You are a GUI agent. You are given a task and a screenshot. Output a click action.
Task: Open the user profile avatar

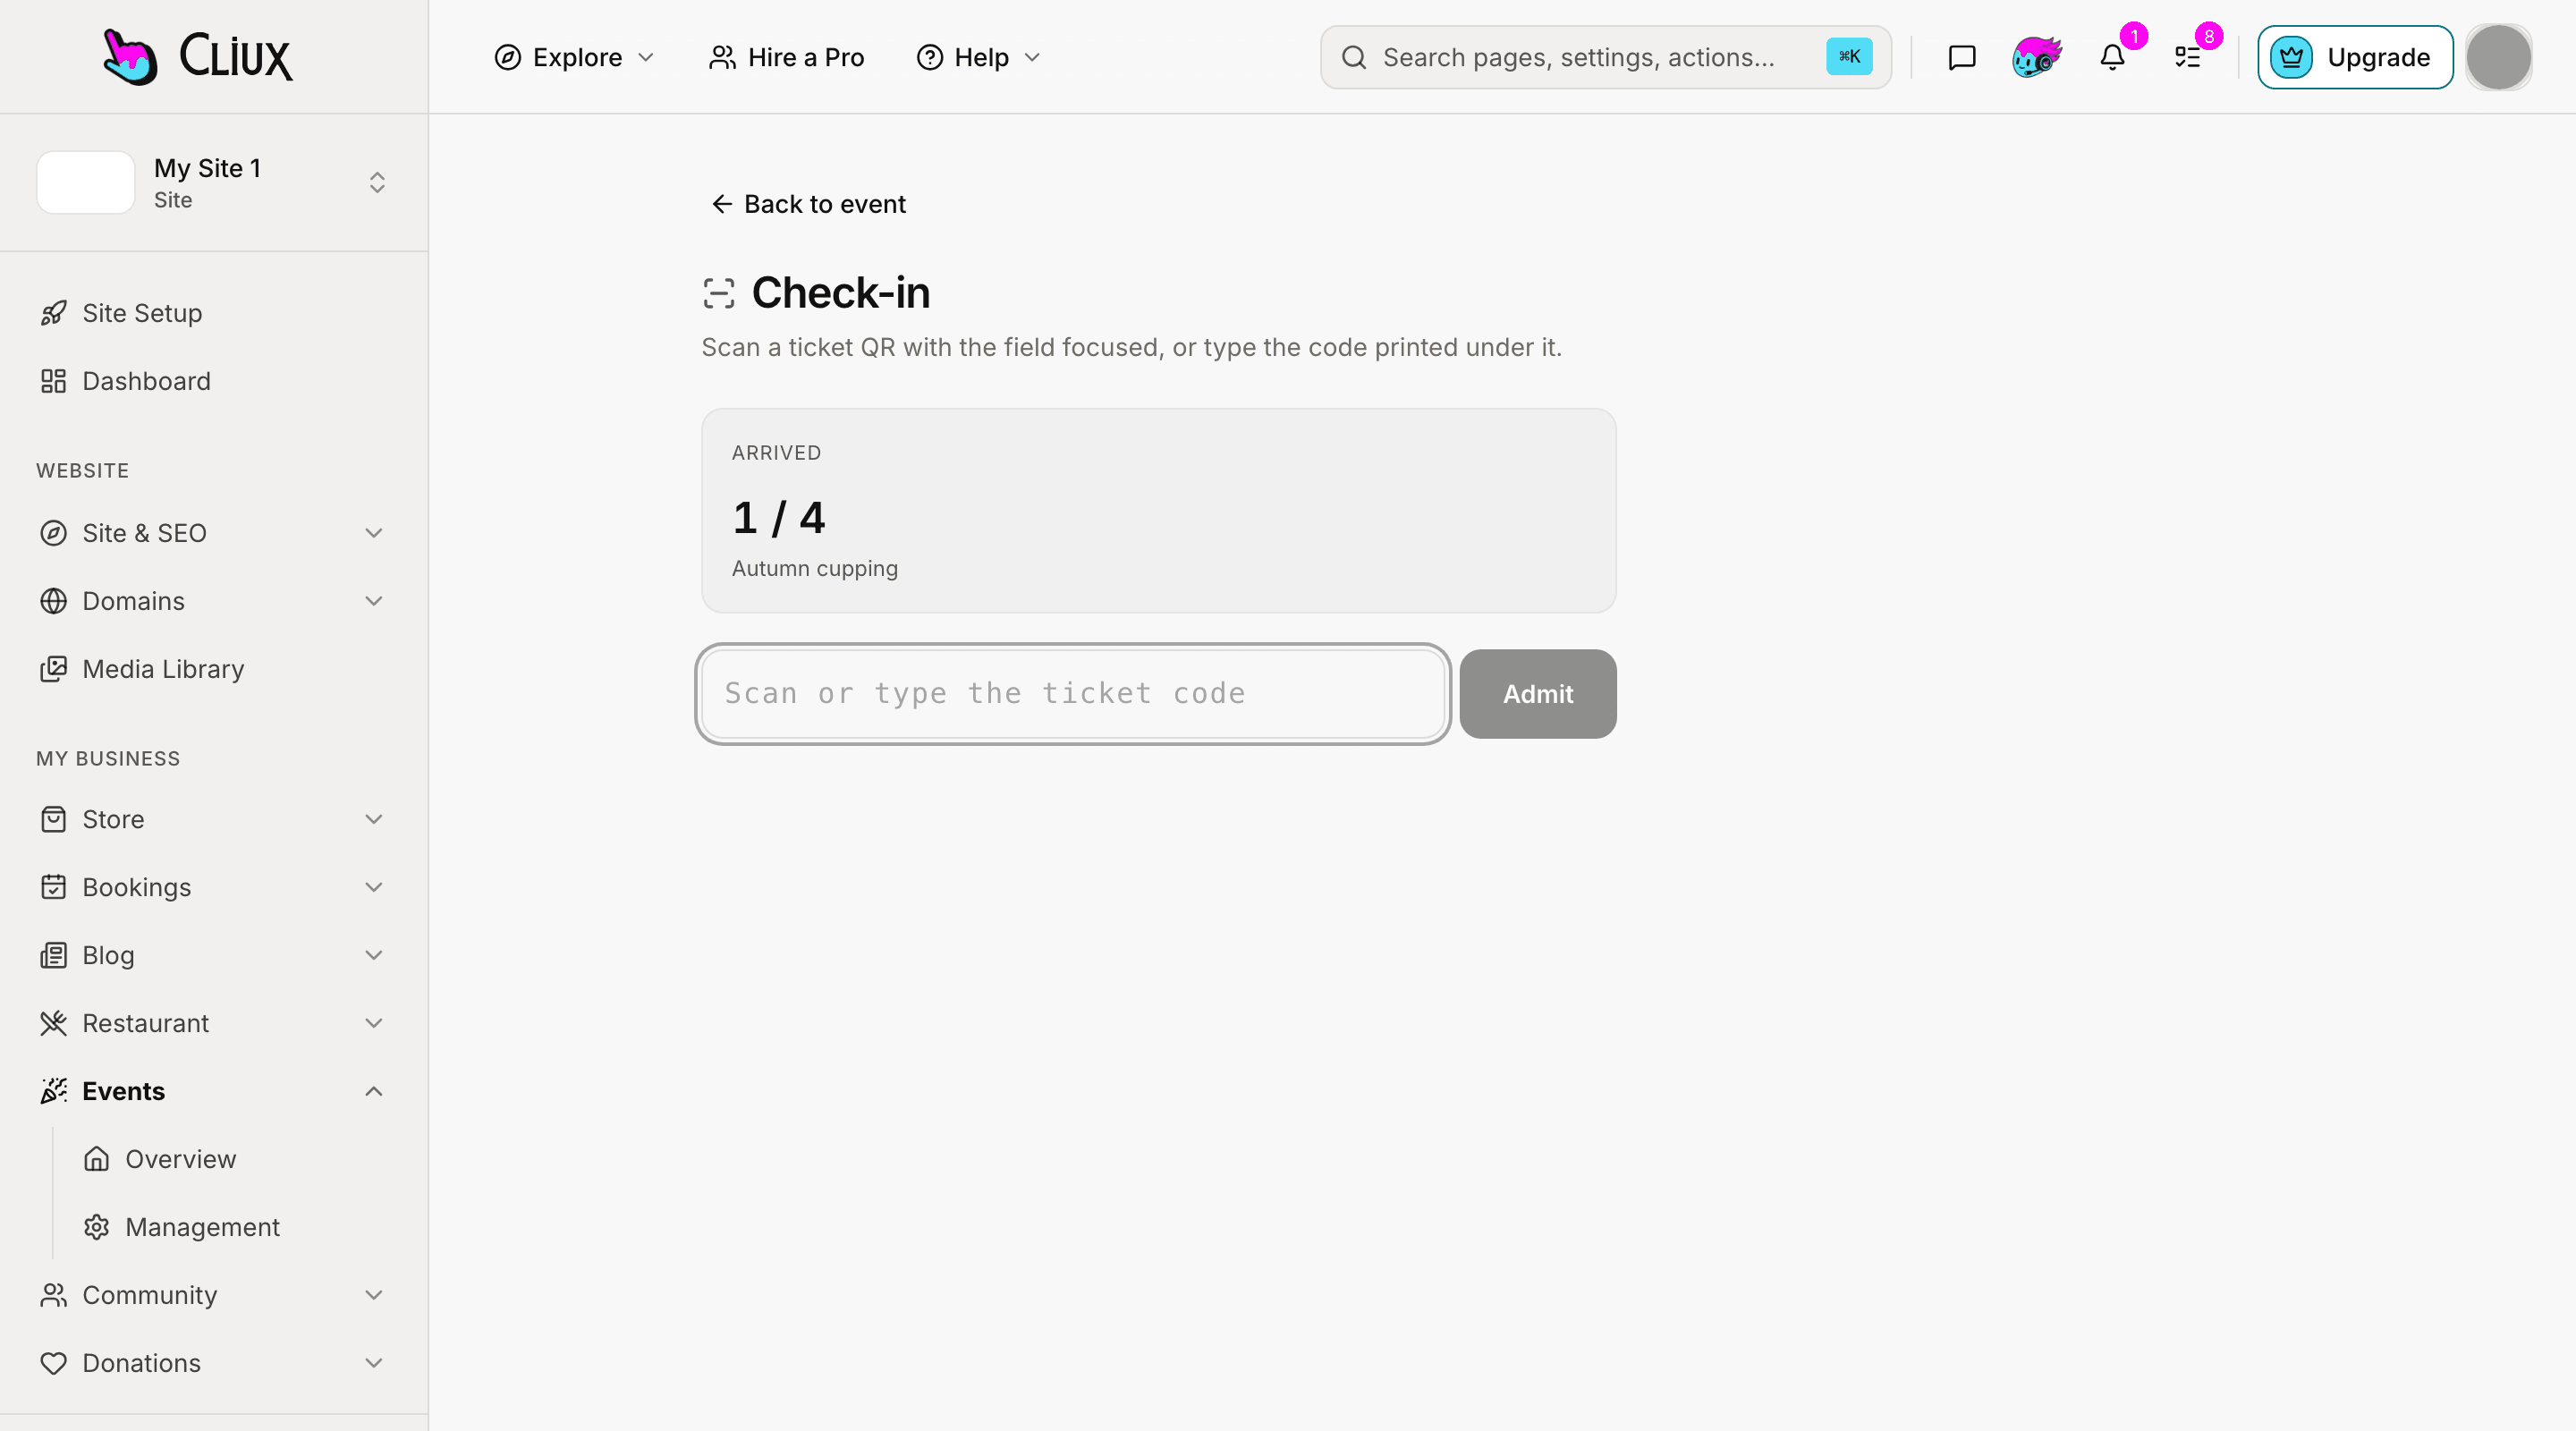(2498, 57)
